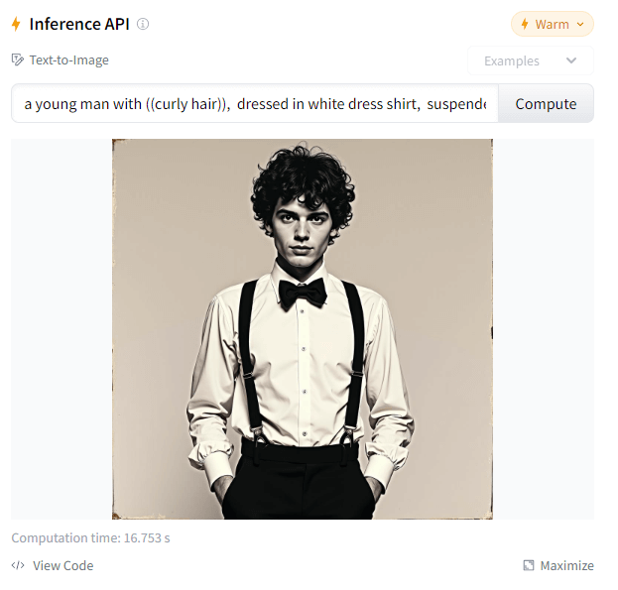The width and height of the screenshot is (618, 590).
Task: Click the word 'suspende' in the prompt box
Action: click(x=456, y=104)
